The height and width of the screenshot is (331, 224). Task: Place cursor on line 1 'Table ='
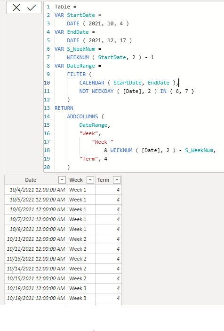point(65,7)
